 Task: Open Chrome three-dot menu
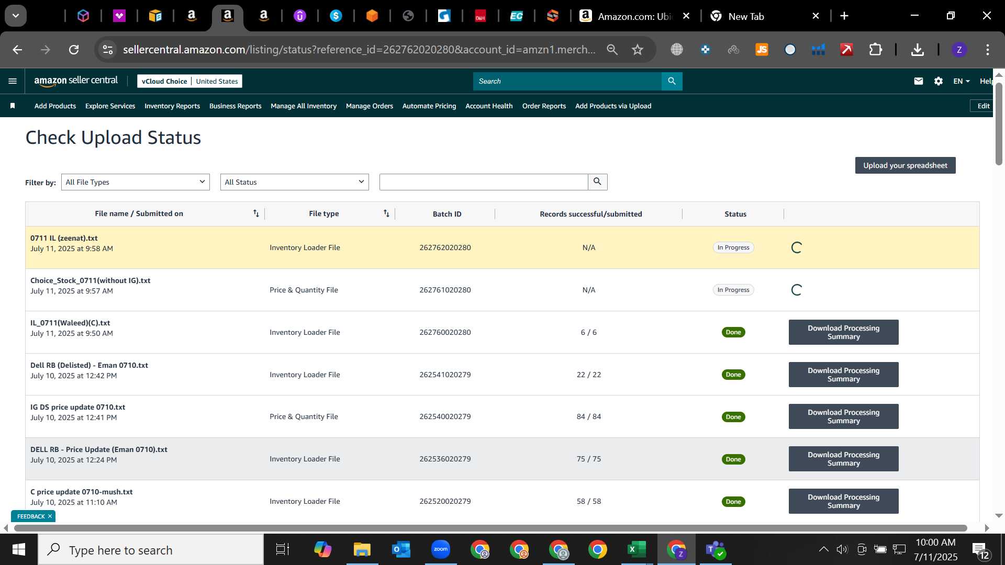[x=987, y=50]
